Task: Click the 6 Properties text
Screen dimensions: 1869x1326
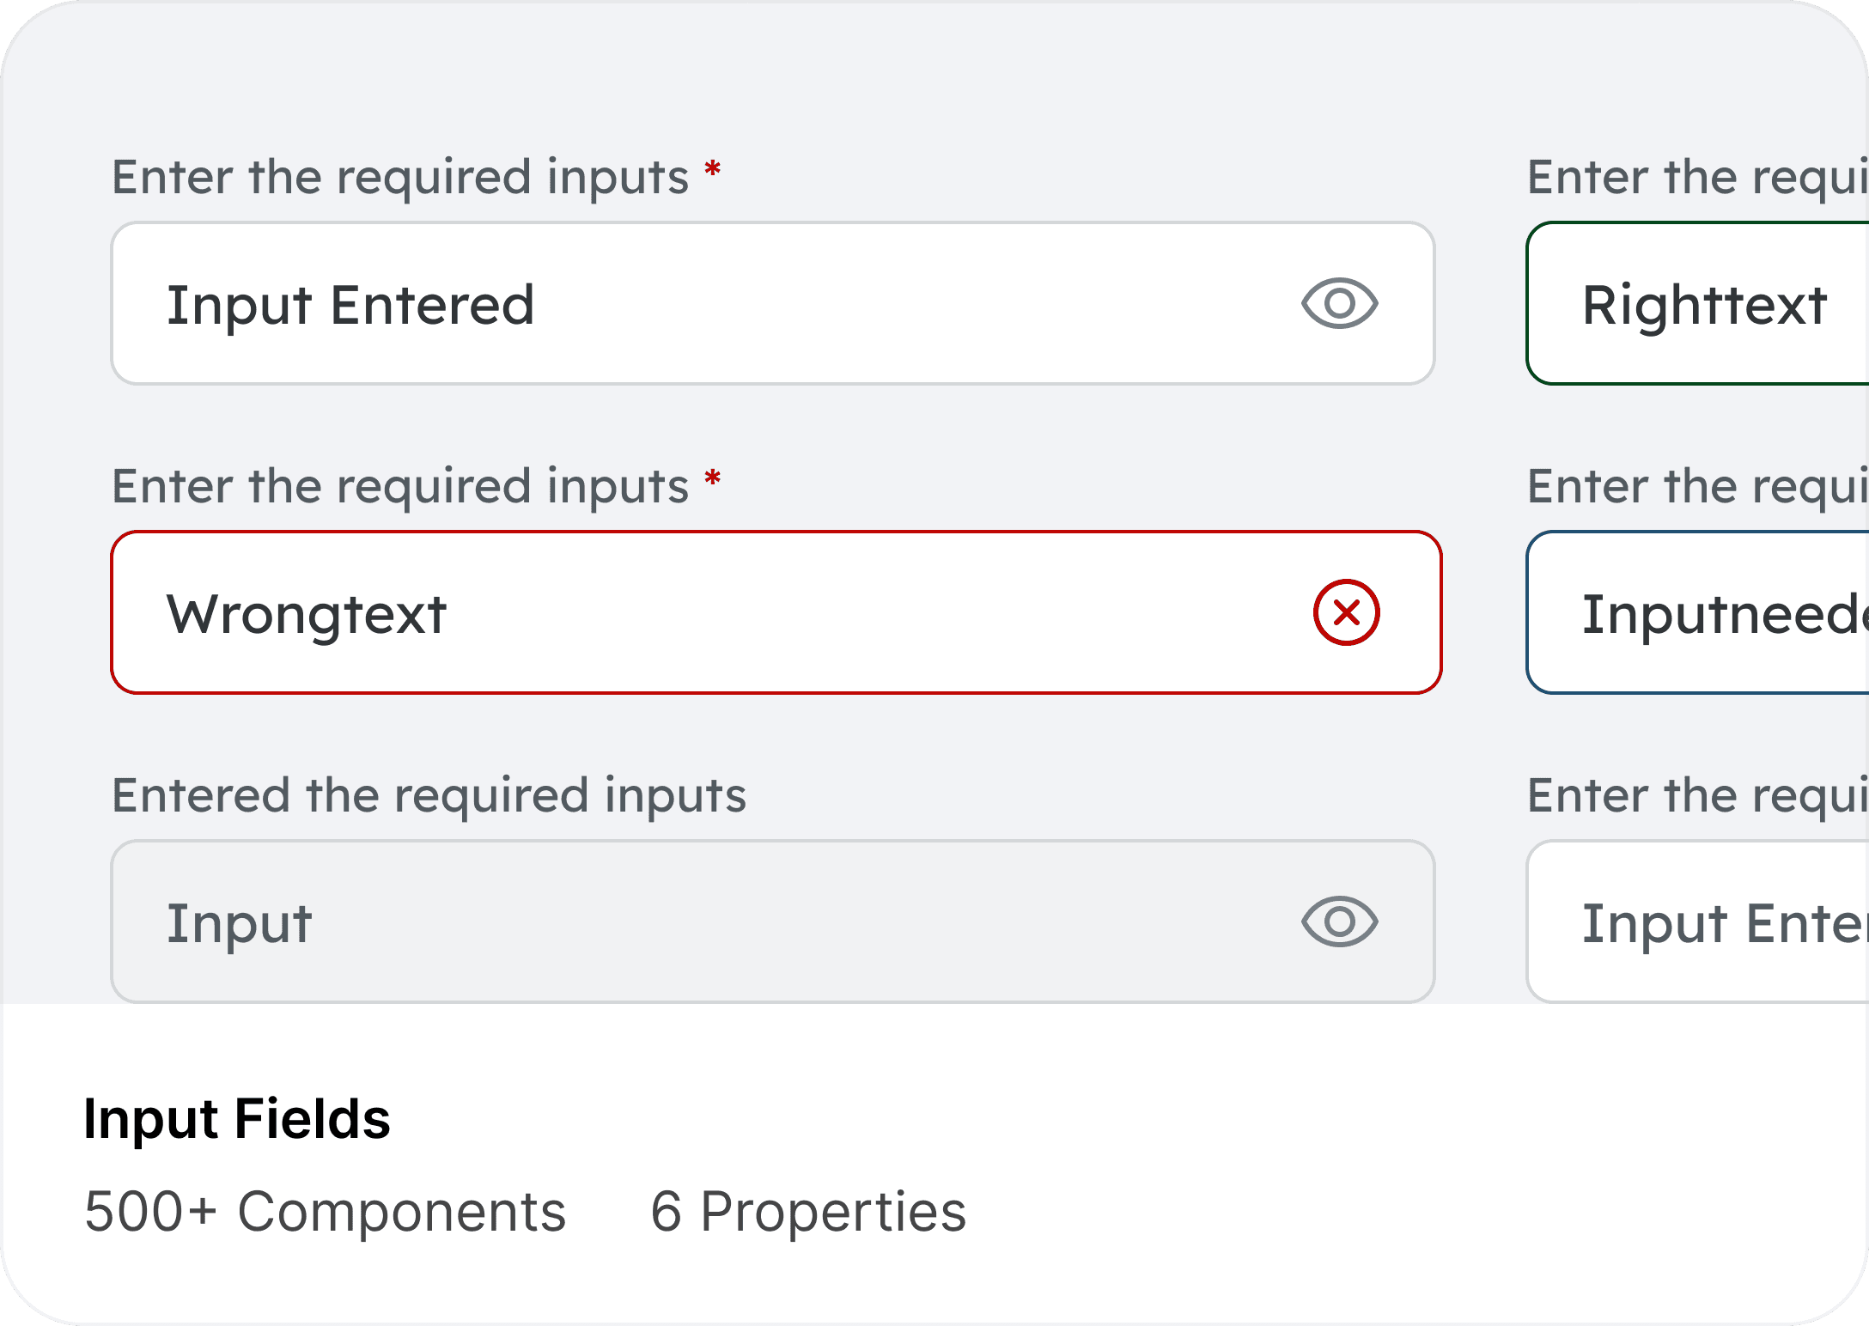Action: (x=808, y=1212)
